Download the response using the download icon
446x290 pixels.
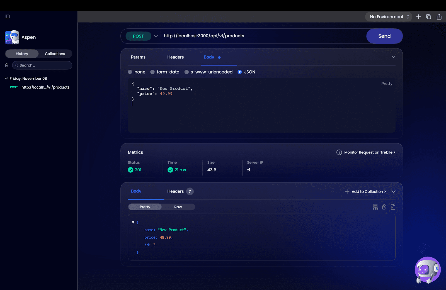point(393,207)
